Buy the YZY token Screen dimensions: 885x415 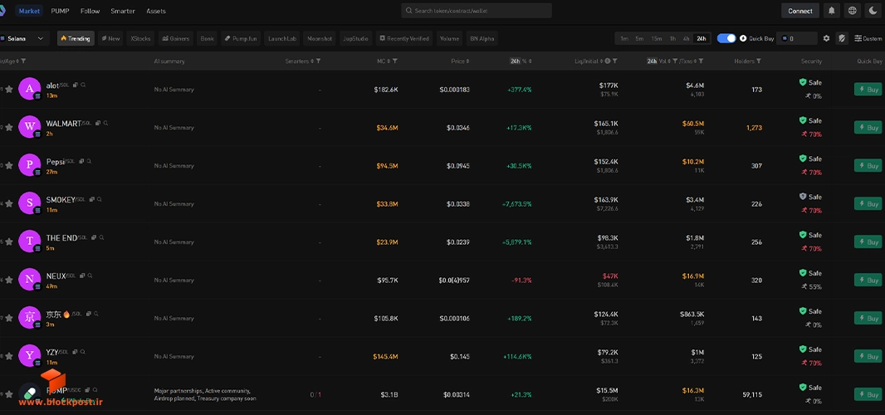(x=868, y=356)
